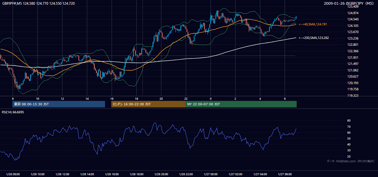Click the 200 SMA label reading 123.282
The image size is (378, 177).
(x=314, y=38)
